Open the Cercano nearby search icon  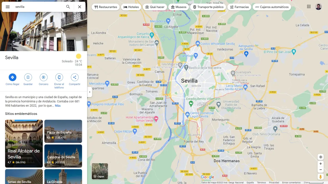point(44,77)
